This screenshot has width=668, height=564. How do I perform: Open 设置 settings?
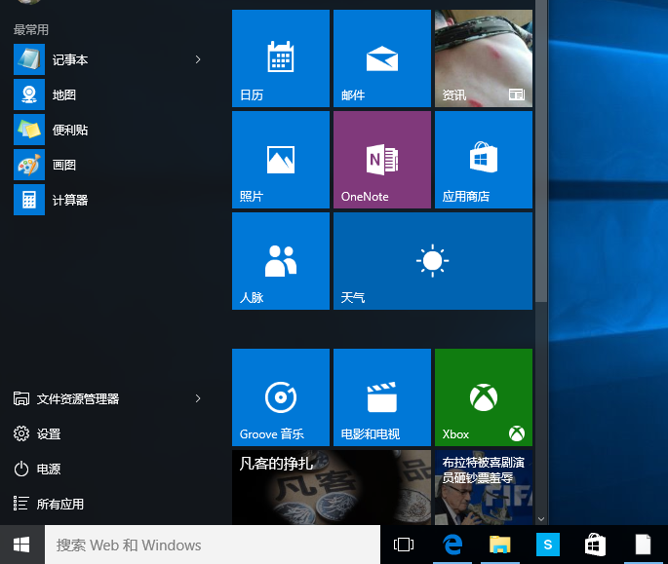click(49, 433)
